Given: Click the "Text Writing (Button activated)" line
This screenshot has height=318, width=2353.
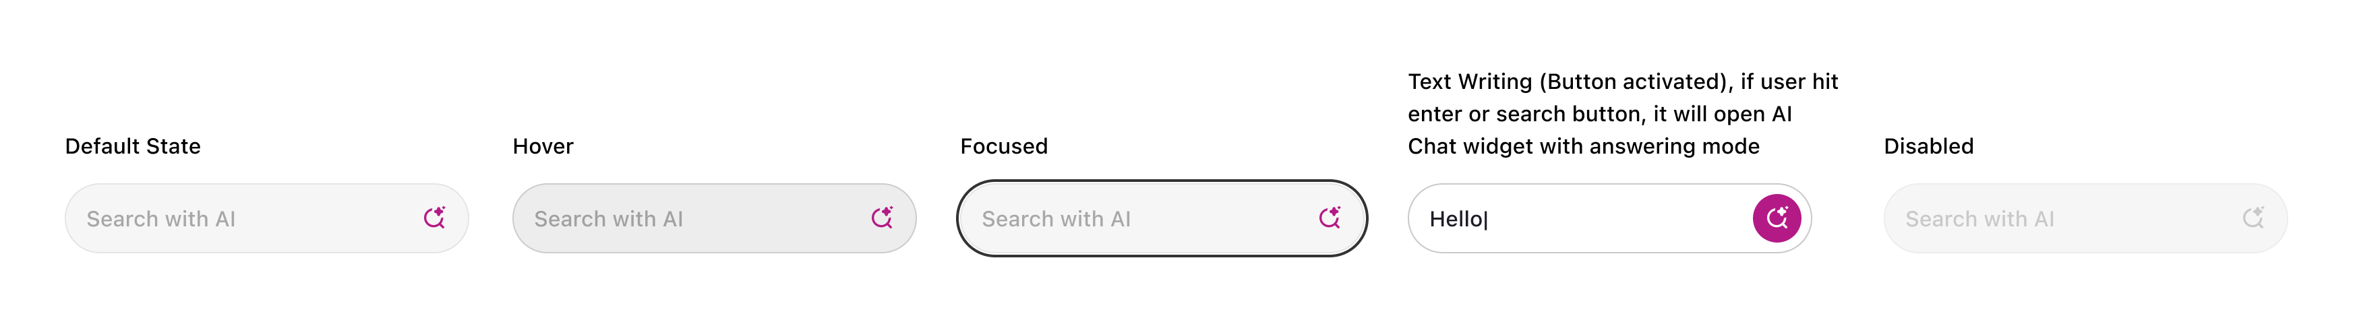Looking at the screenshot, I should [x=1622, y=82].
